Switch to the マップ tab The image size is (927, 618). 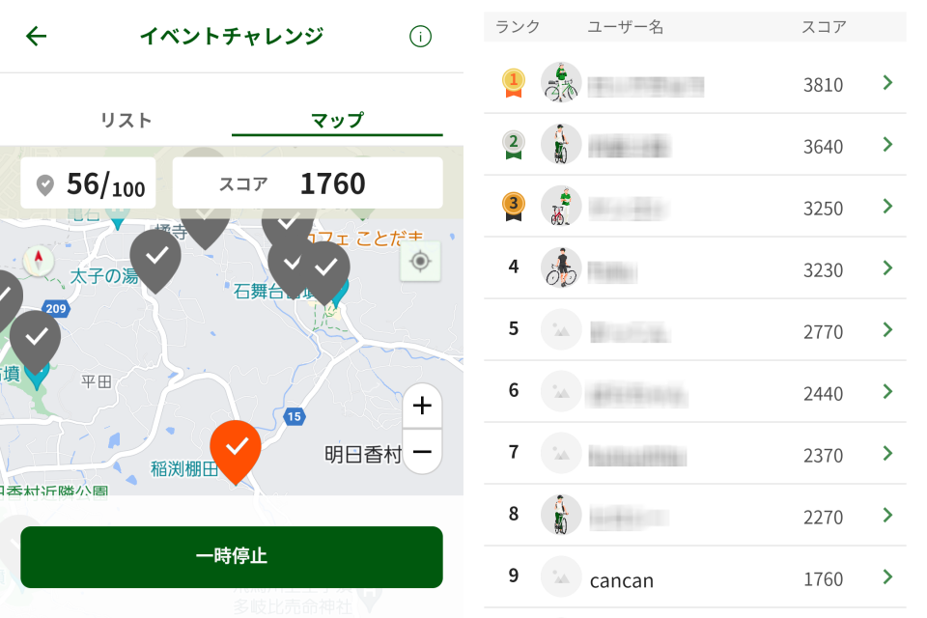click(337, 120)
